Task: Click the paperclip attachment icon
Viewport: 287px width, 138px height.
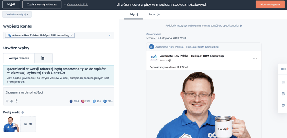Action: (x=12, y=101)
